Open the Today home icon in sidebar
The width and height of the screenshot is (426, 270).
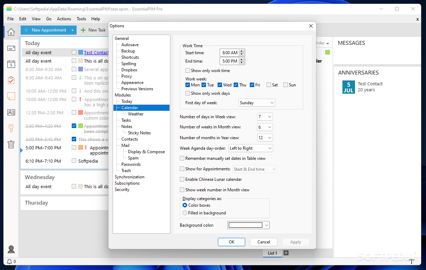click(11, 32)
